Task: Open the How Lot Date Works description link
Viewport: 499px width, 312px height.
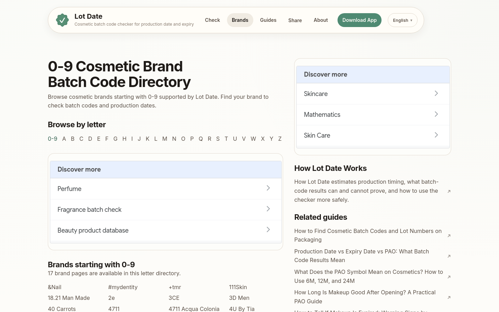Action: coord(366,191)
